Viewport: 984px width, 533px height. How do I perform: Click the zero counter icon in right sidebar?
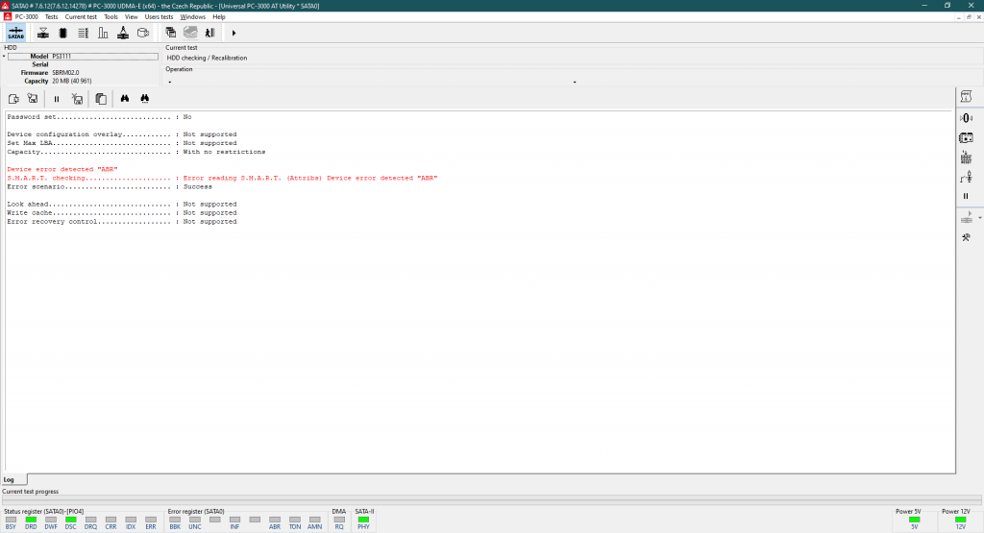[x=966, y=117]
